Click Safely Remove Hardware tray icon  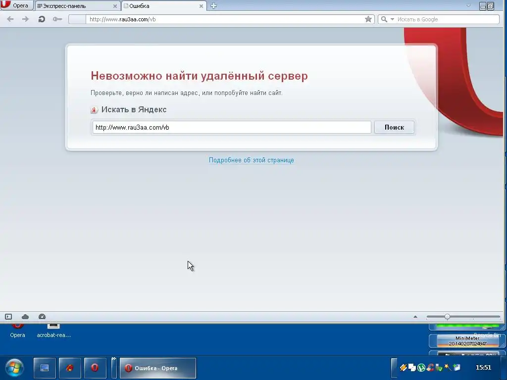(x=439, y=368)
